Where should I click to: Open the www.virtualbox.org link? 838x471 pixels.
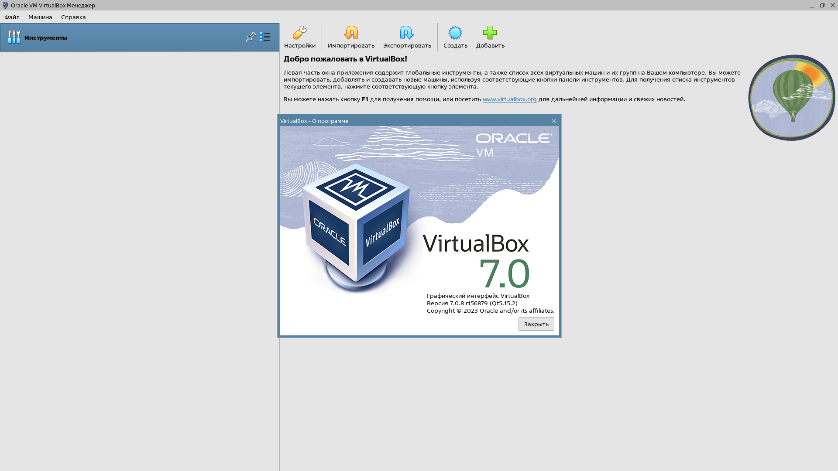(509, 99)
